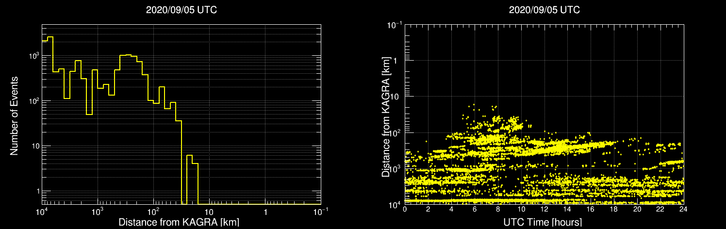Click the 10^-1 tick on the scatter plot y-axis
This screenshot has width=726, height=229.
coord(395,24)
